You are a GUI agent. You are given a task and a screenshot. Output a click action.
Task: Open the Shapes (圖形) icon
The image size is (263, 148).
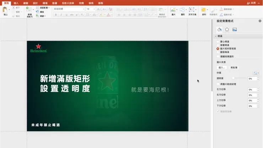click(182, 10)
